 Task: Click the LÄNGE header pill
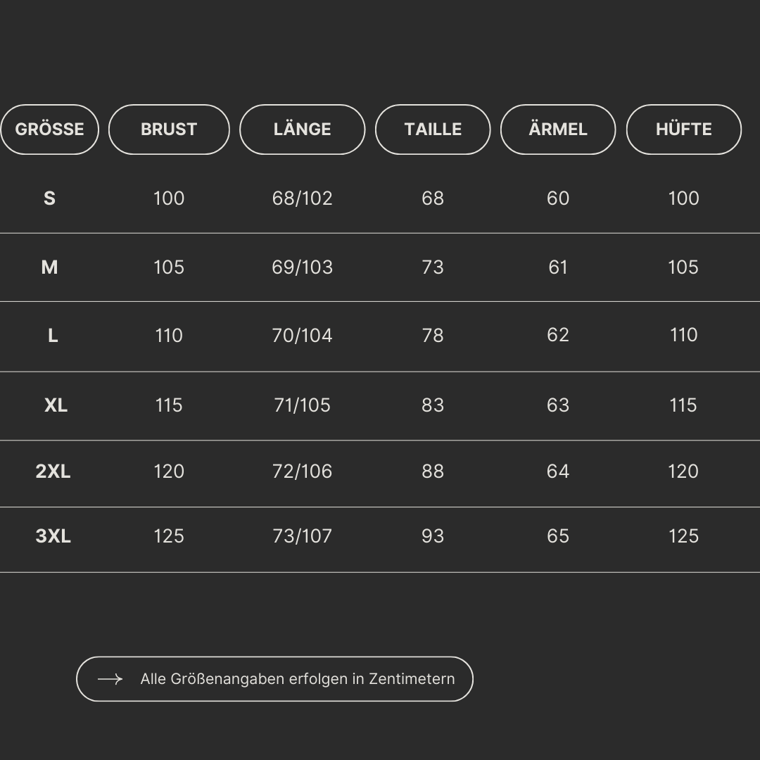[x=303, y=129]
